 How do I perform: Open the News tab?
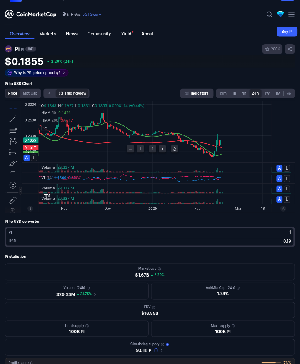click(x=72, y=34)
